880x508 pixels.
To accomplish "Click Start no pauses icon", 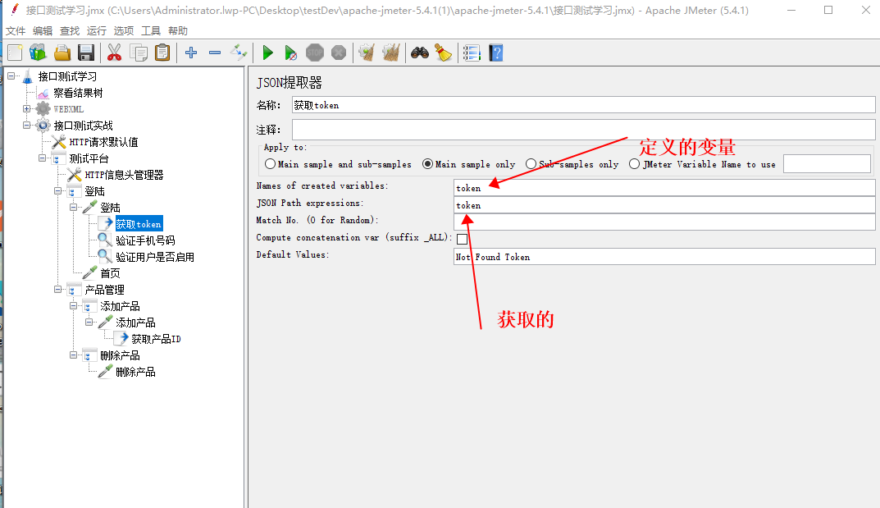I will [x=290, y=53].
